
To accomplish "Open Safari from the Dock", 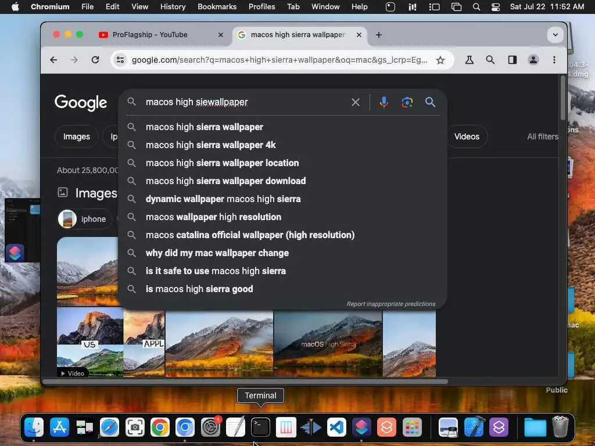I will pos(109,427).
